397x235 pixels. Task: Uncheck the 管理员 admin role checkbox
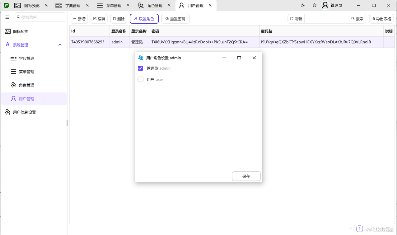pos(140,68)
